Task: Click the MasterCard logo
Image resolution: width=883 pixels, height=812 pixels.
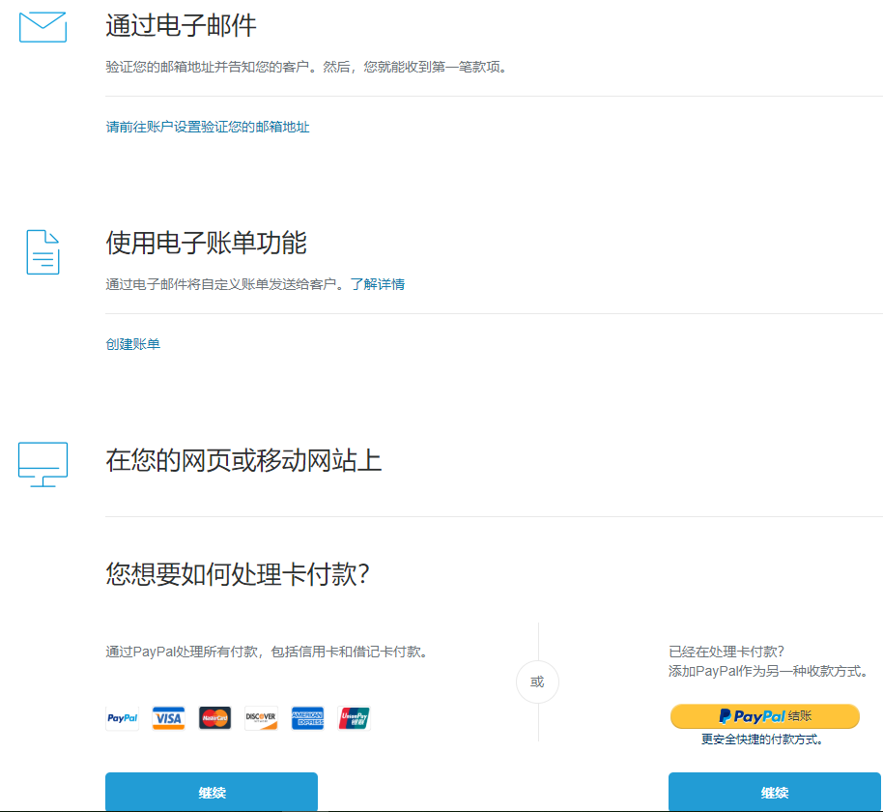Action: (214, 718)
